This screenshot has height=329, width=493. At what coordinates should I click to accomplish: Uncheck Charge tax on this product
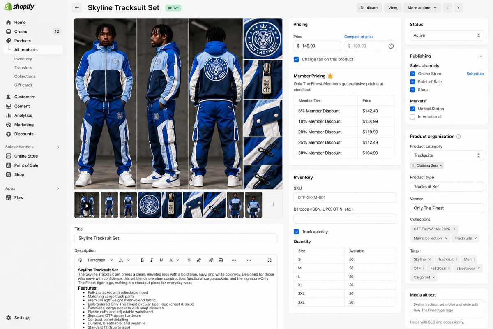click(296, 59)
